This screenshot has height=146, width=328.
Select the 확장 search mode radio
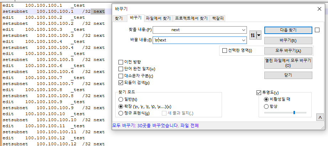coord(121,106)
